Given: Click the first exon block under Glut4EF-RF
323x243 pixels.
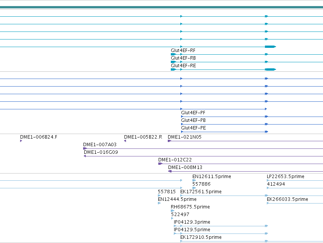Looking at the screenshot, I should [173, 54].
